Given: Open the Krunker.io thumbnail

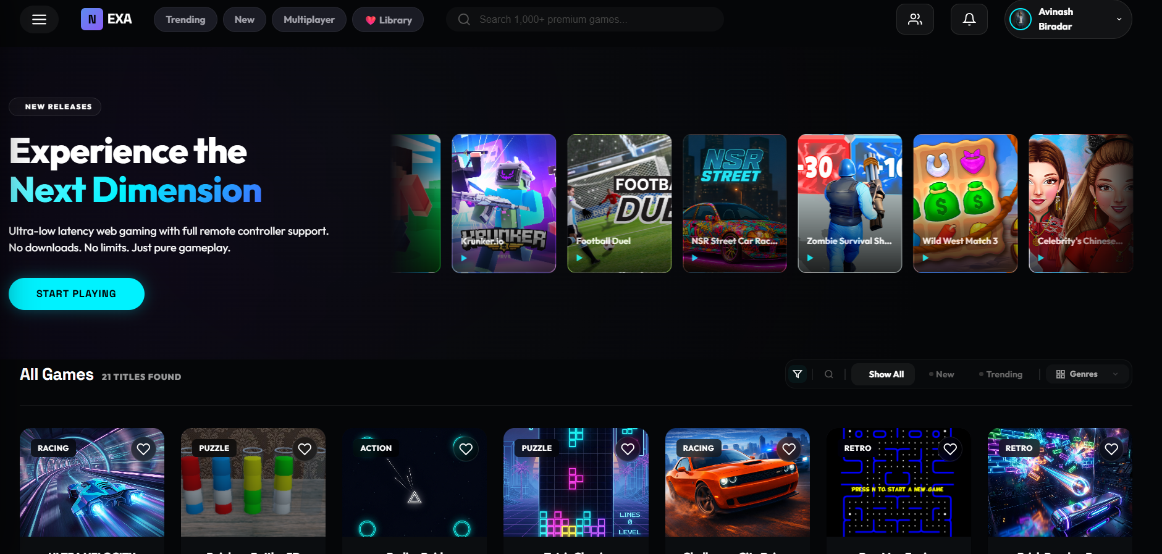Looking at the screenshot, I should pos(504,203).
